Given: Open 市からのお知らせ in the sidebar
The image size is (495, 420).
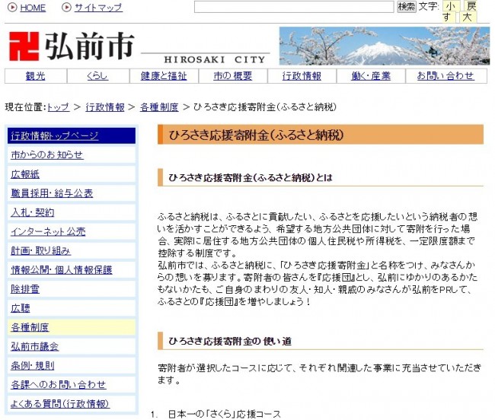Looking at the screenshot, I should point(72,154).
